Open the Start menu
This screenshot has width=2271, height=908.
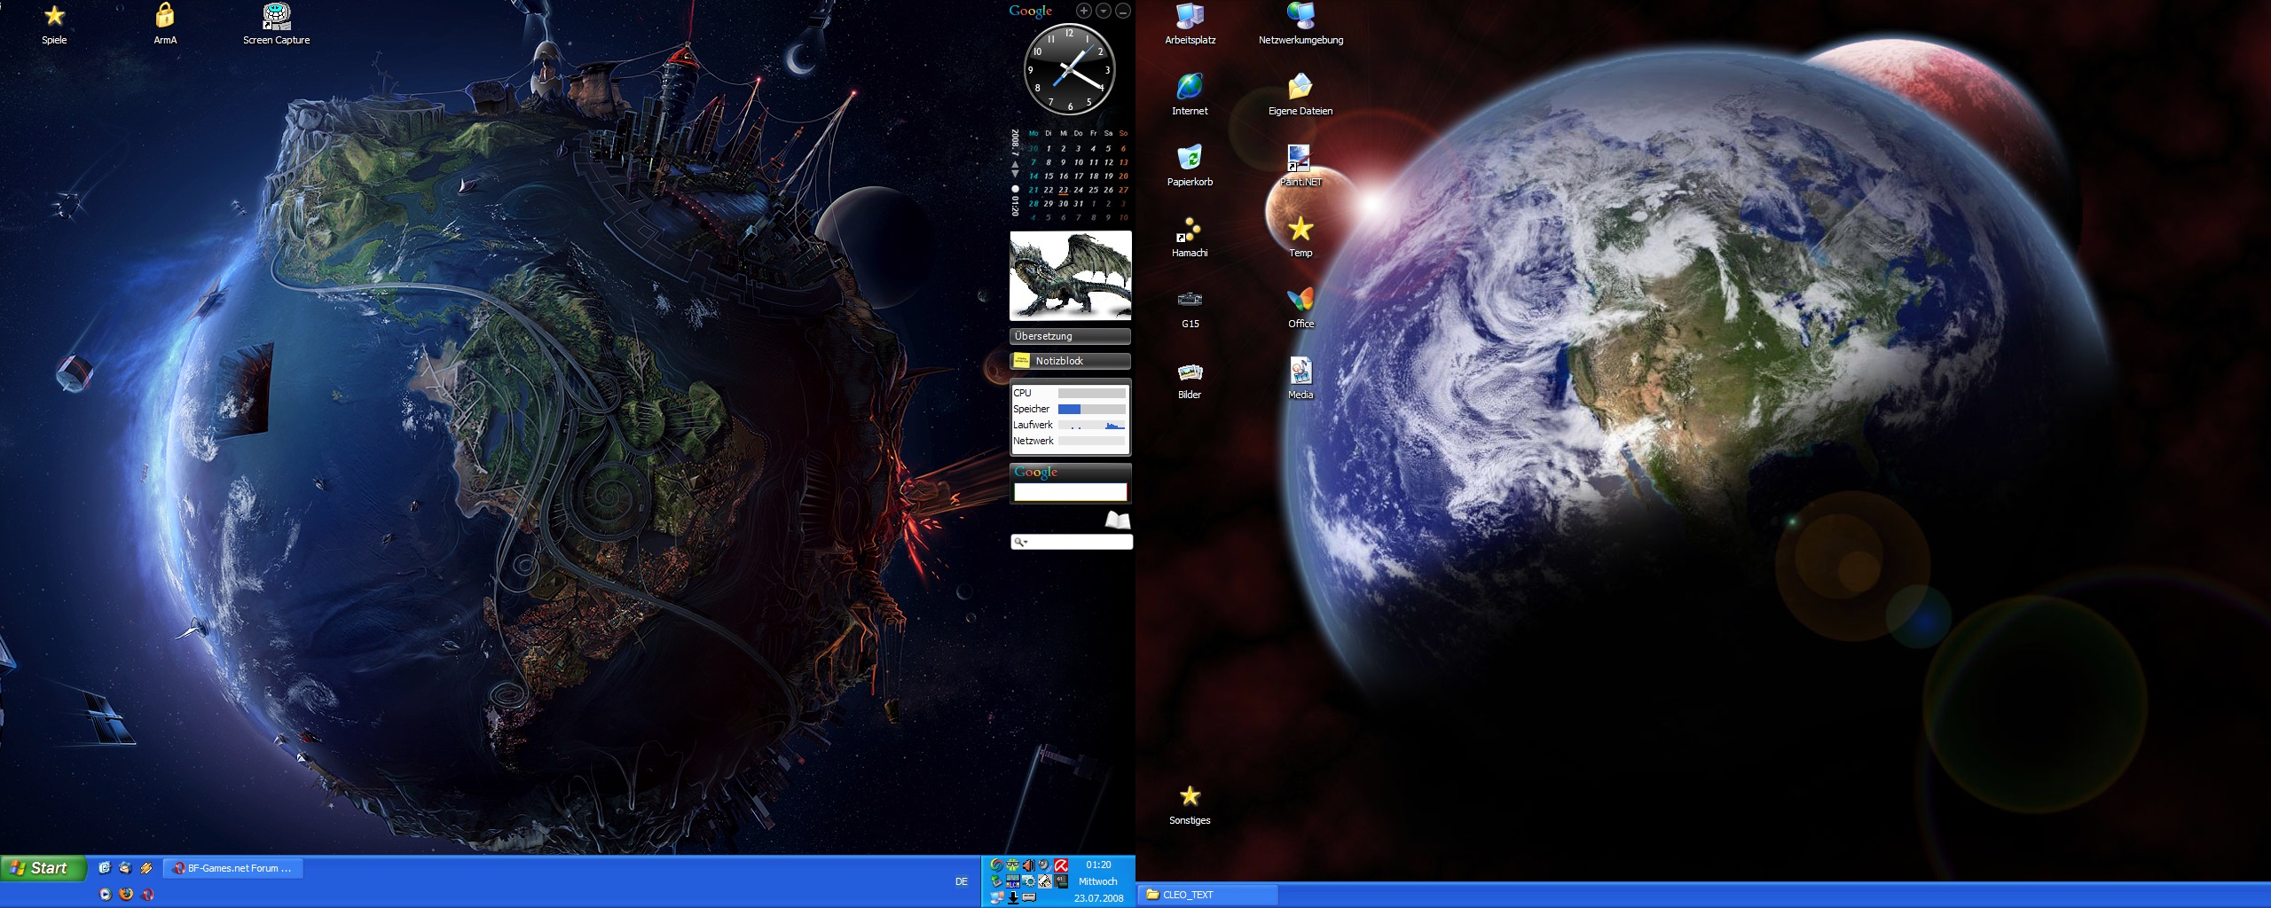43,868
